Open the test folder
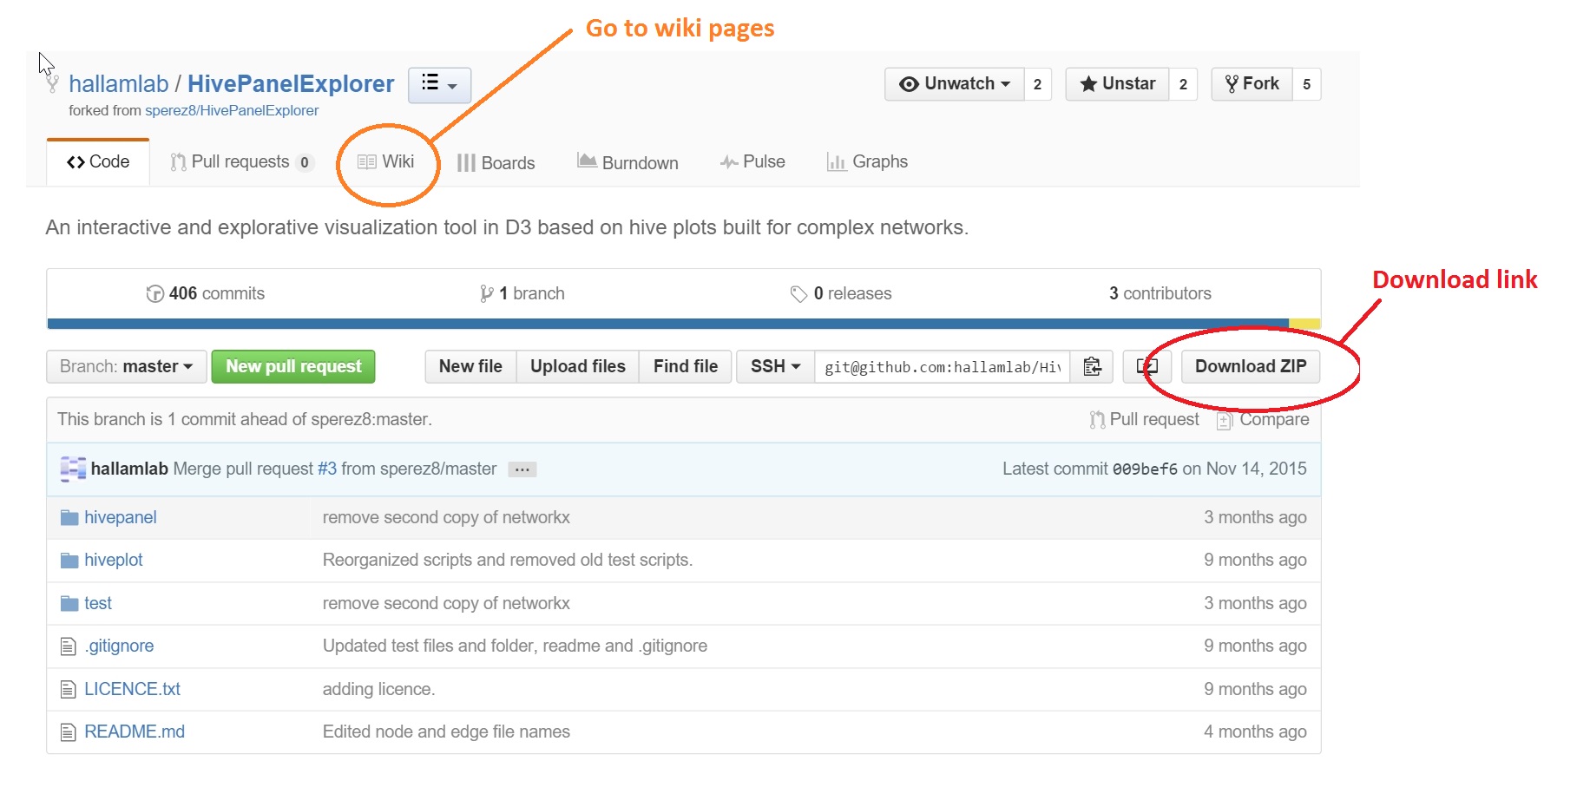Viewport: 1590px width, 794px height. (x=98, y=603)
